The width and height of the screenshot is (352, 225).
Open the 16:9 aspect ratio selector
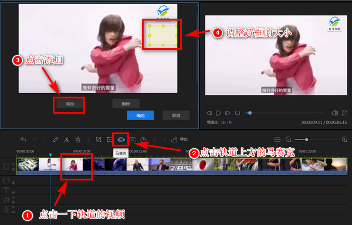[226, 122]
